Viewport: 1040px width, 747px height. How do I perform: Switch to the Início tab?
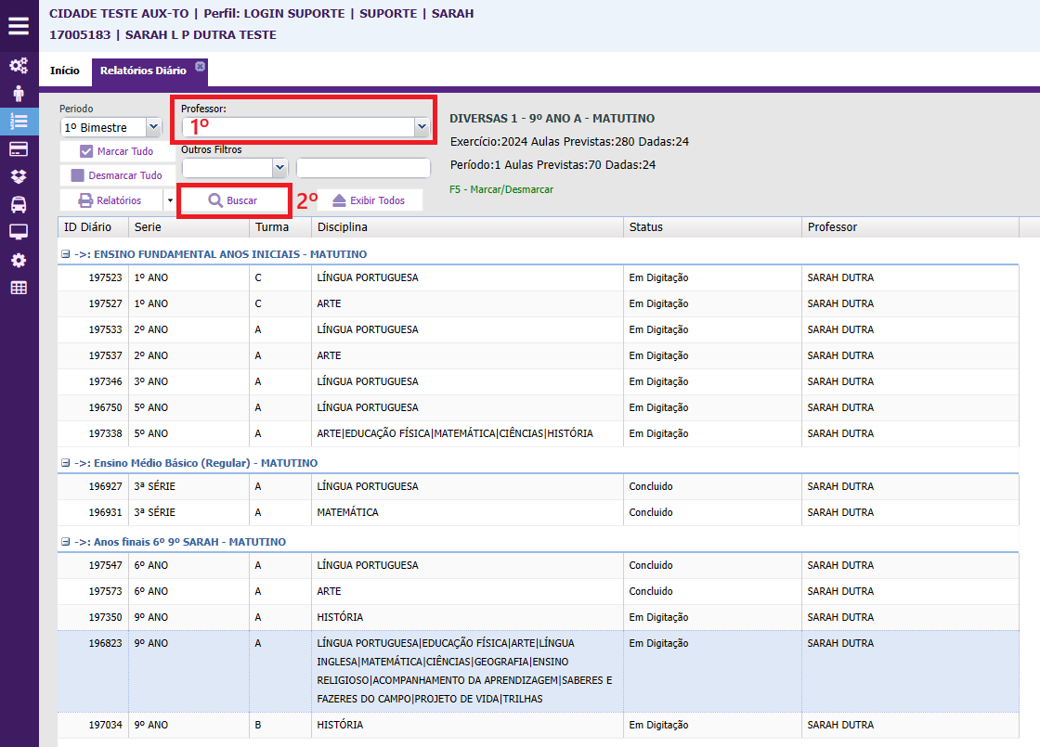(x=65, y=71)
